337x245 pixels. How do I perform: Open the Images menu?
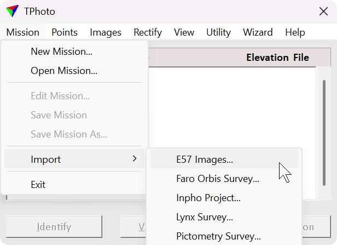106,32
